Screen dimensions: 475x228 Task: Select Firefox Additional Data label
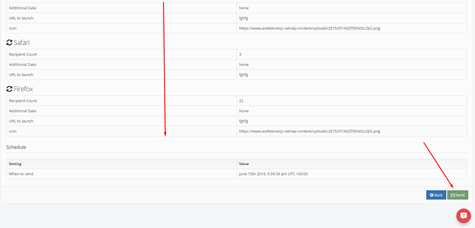pyautogui.click(x=23, y=111)
